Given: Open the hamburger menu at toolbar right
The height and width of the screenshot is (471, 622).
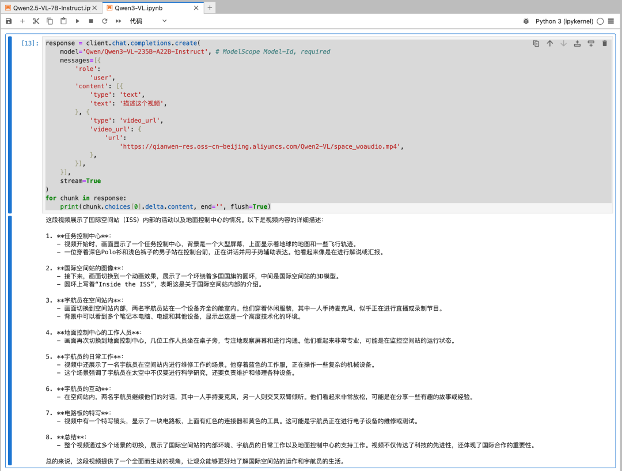Looking at the screenshot, I should 611,21.
